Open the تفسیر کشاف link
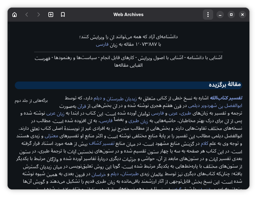Viewport: 257px width, 197px height. point(102,143)
